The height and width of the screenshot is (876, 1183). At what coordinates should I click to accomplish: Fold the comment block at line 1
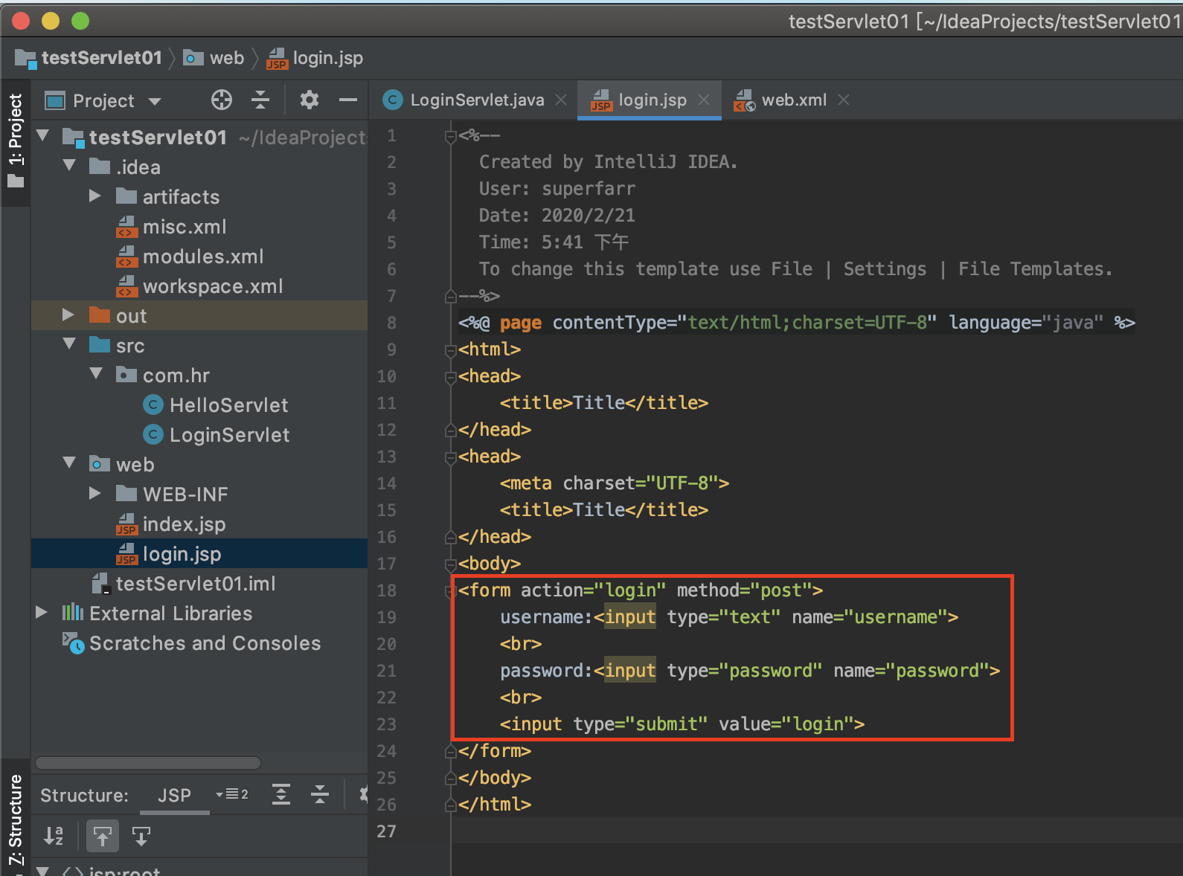click(450, 136)
